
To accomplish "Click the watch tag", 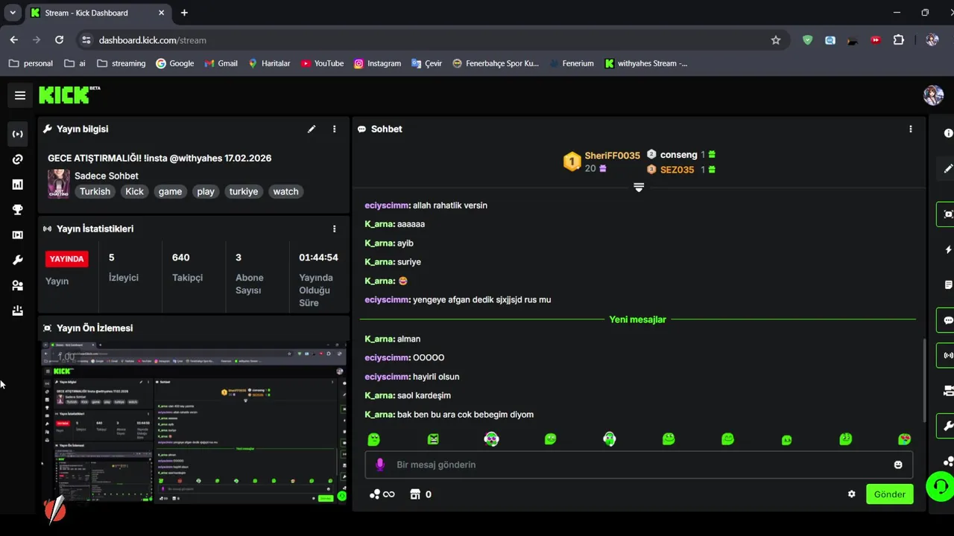I will point(285,191).
